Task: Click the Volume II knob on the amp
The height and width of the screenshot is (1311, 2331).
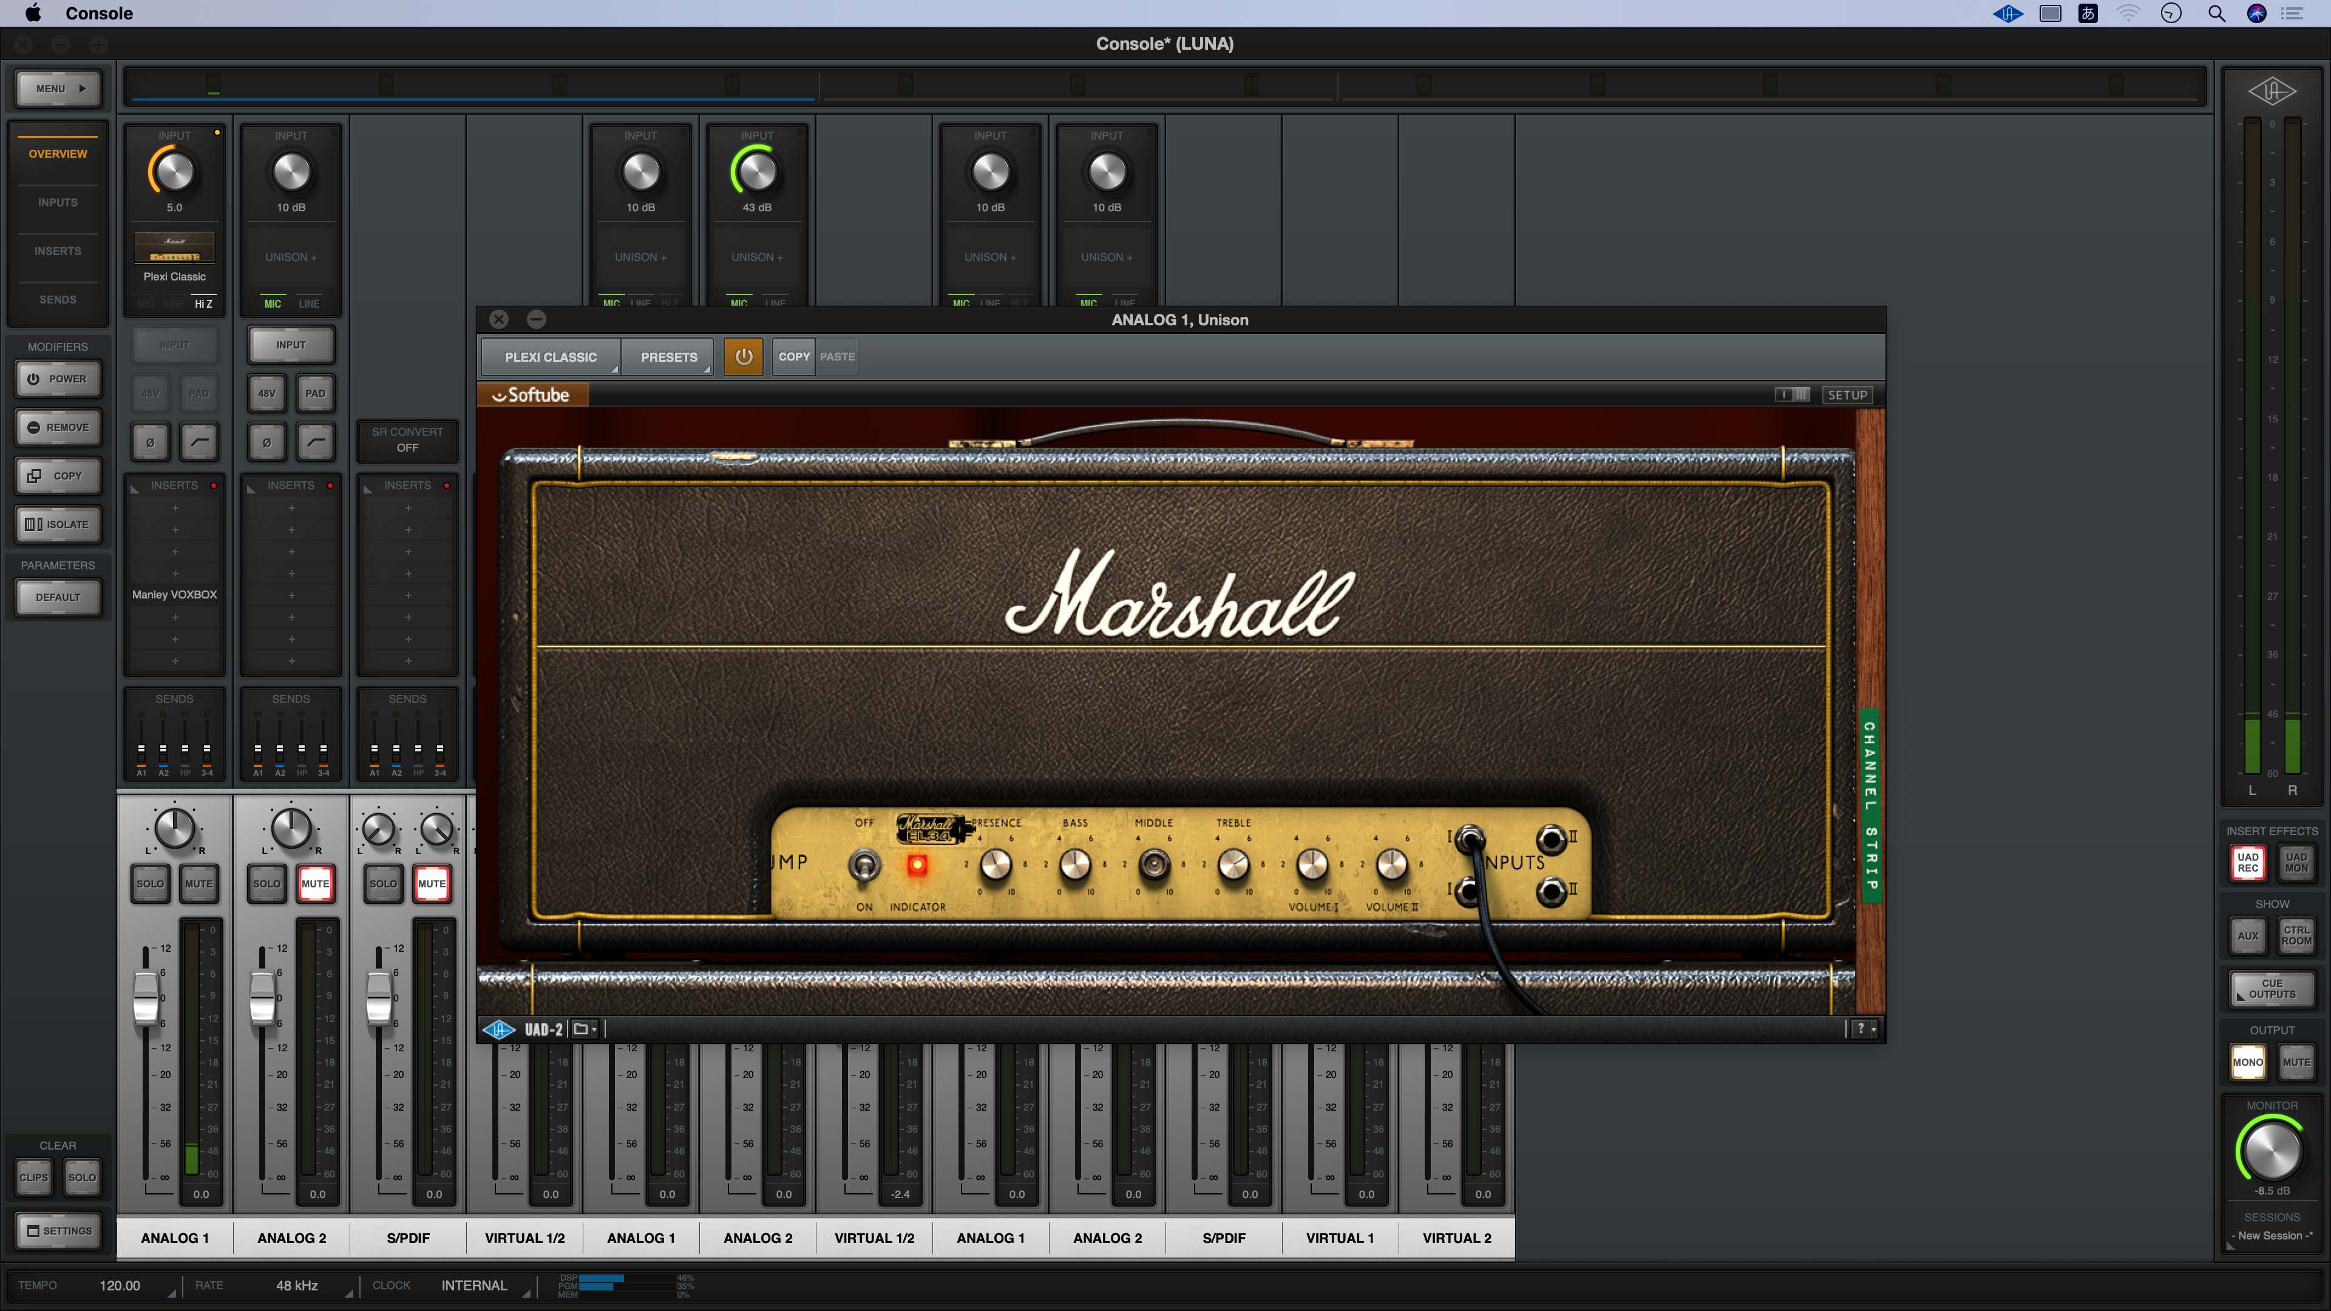Action: [x=1392, y=865]
